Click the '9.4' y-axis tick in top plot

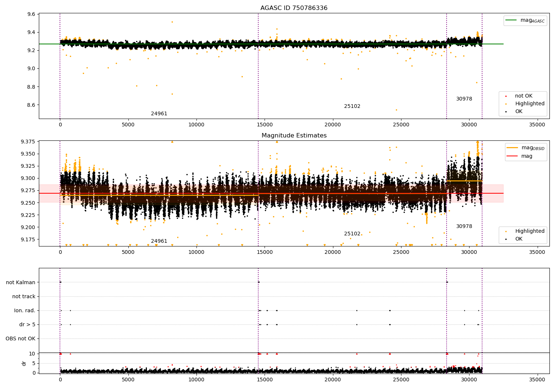[31, 33]
